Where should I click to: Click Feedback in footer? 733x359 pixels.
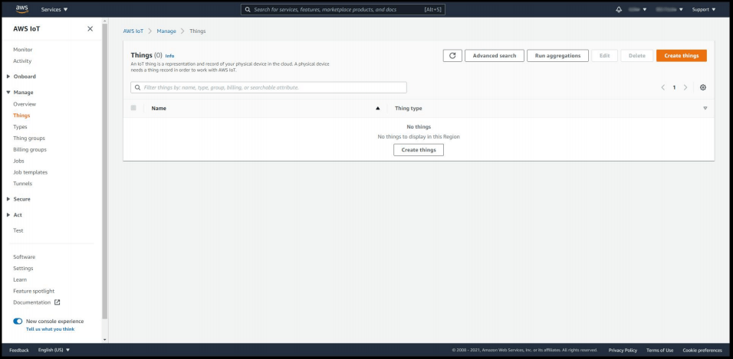(x=19, y=350)
